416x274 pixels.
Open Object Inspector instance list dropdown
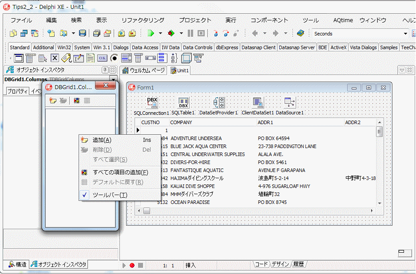coord(114,79)
